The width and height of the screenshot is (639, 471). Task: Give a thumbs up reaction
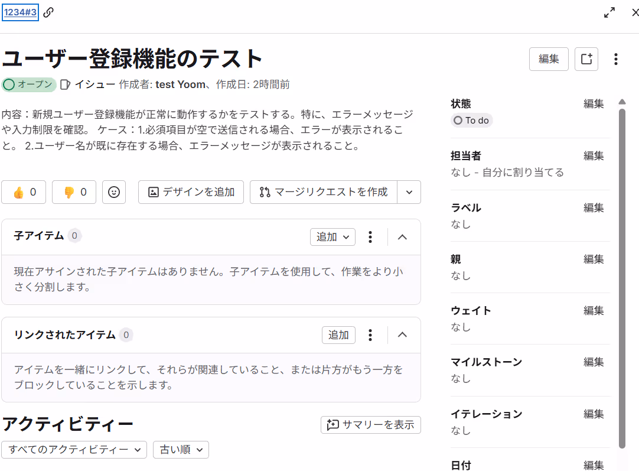(24, 192)
